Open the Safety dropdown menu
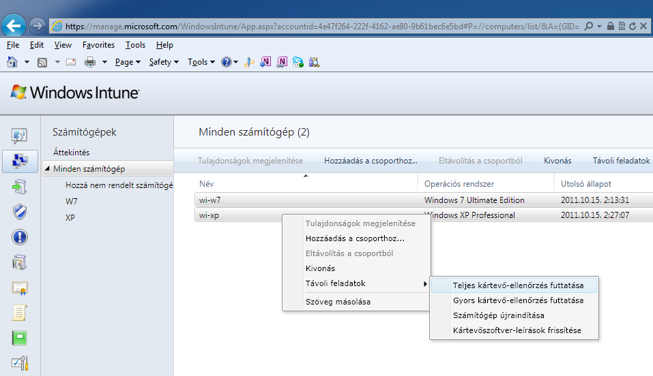This screenshot has height=376, width=653. (x=164, y=62)
